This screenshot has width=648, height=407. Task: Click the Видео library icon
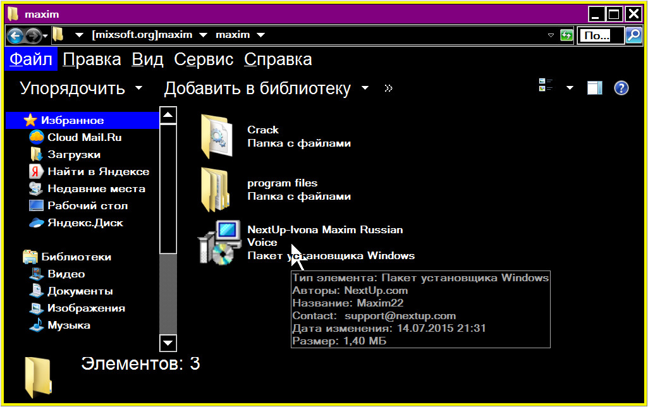[x=37, y=274]
